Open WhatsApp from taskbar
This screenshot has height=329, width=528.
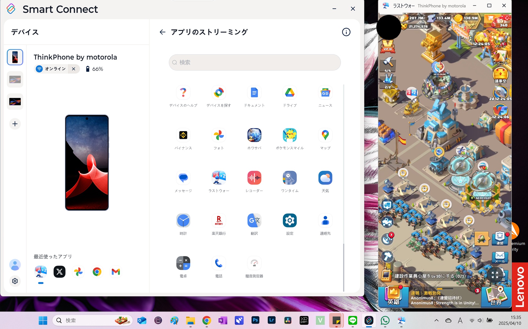pyautogui.click(x=385, y=320)
